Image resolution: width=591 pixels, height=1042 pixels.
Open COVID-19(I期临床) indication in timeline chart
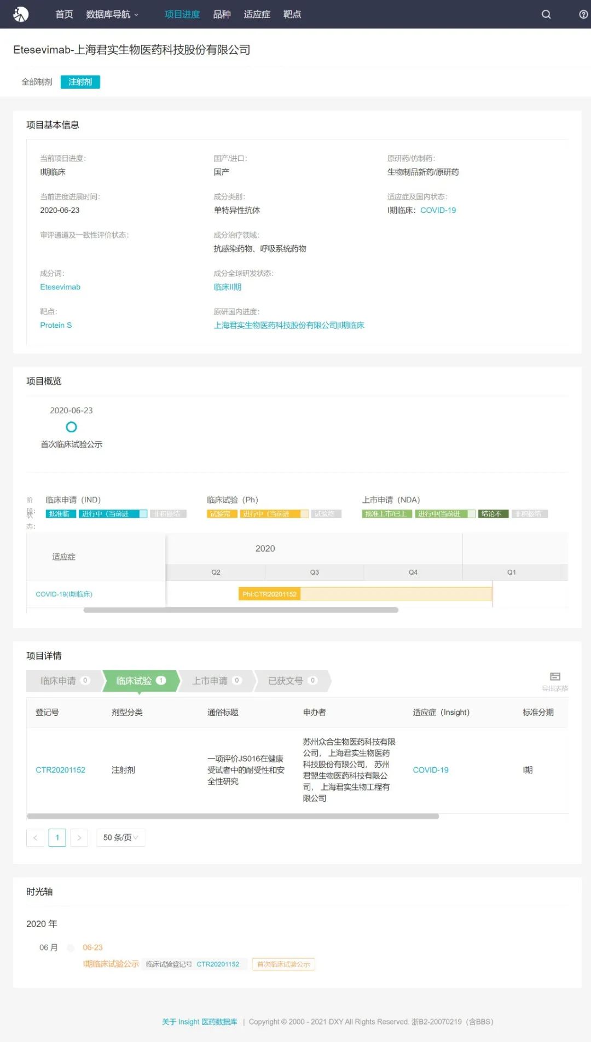click(x=64, y=594)
